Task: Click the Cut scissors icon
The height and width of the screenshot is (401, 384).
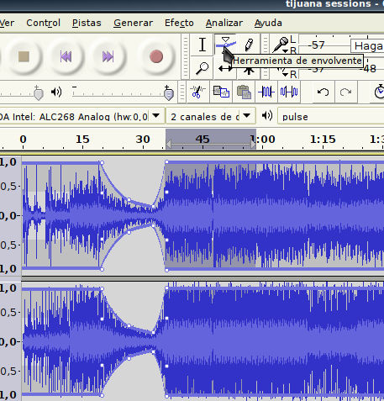Action: tap(197, 92)
